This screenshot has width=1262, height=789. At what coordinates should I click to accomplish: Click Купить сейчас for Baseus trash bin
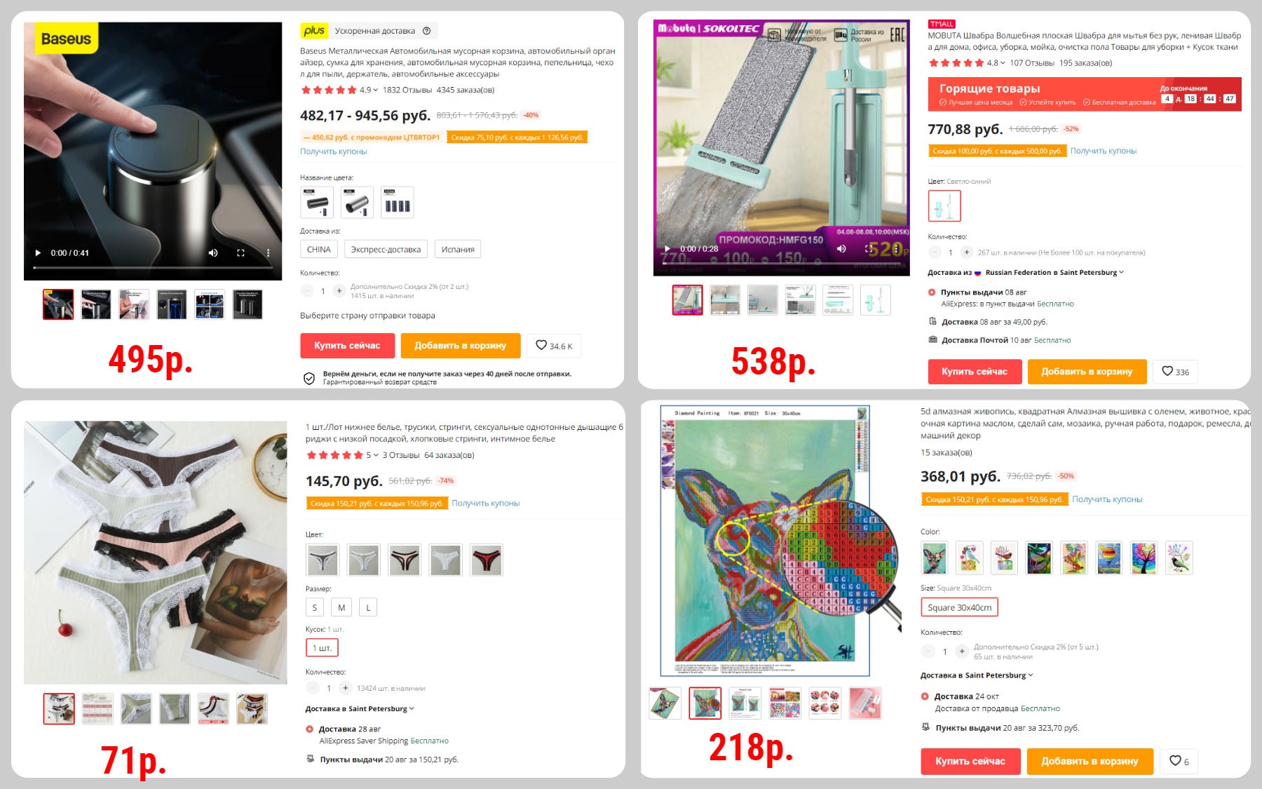pyautogui.click(x=347, y=346)
